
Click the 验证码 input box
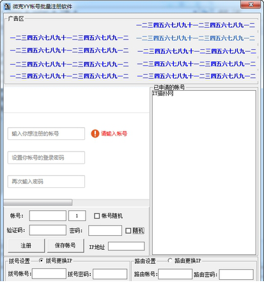(48, 230)
